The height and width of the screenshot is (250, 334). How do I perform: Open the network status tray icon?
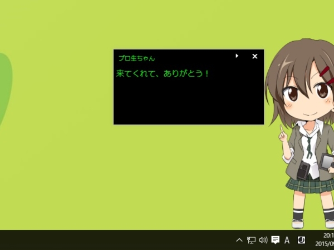[x=251, y=240]
